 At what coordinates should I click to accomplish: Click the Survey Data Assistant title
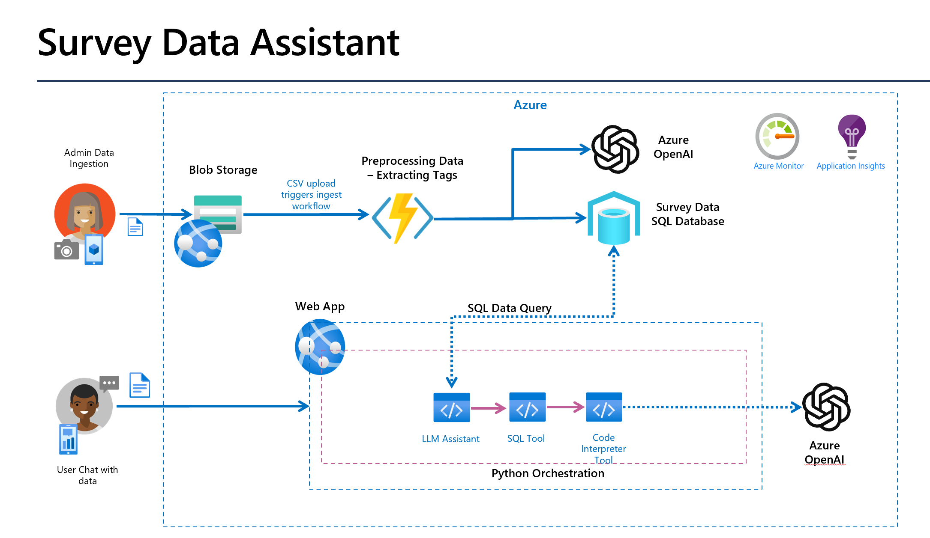[219, 42]
